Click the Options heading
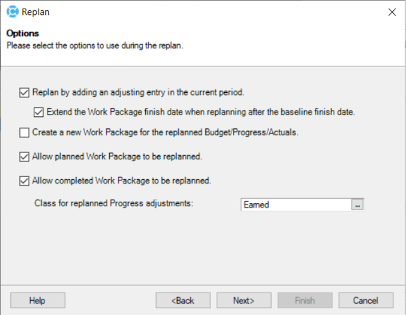 pos(22,33)
